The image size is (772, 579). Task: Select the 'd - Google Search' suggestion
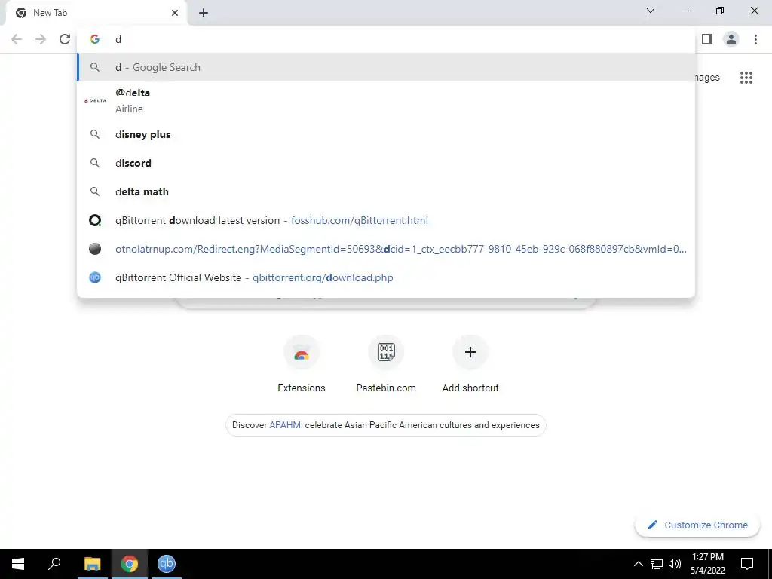pyautogui.click(x=386, y=67)
